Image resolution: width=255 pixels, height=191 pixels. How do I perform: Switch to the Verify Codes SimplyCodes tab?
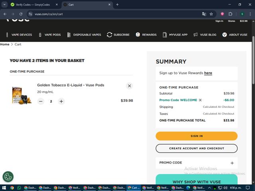coord(33,5)
